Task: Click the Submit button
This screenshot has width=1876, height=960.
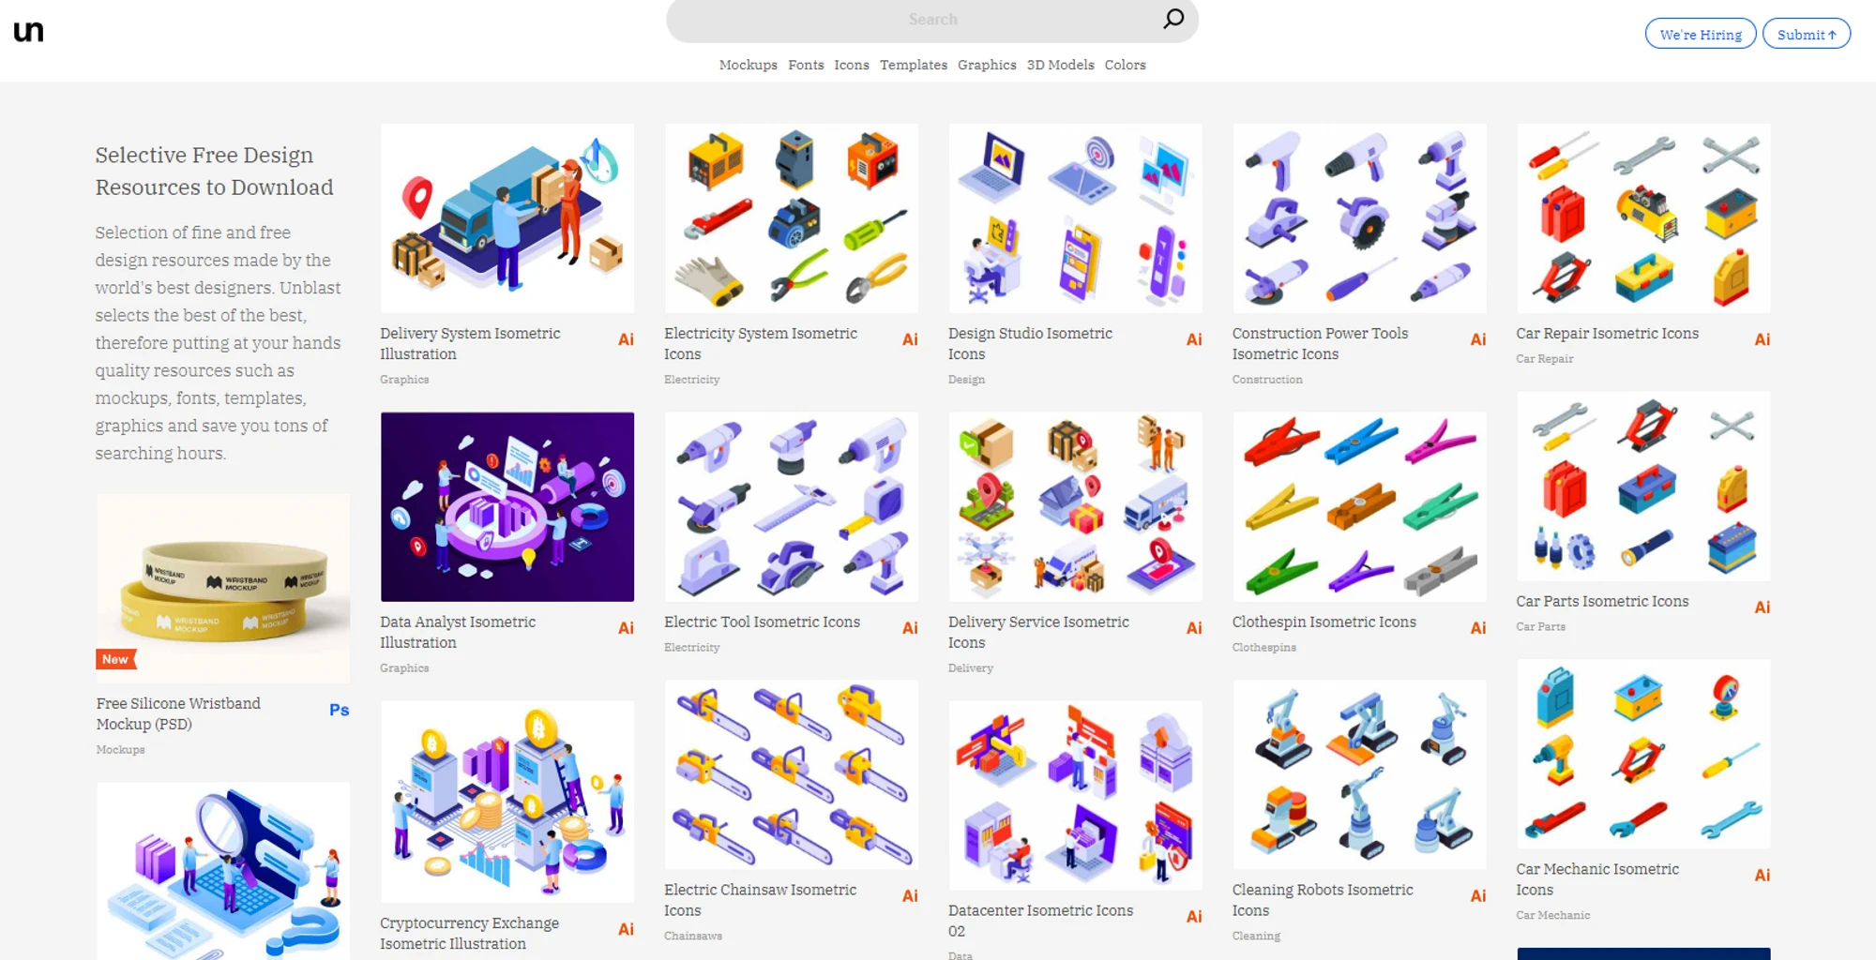Action: (1807, 34)
